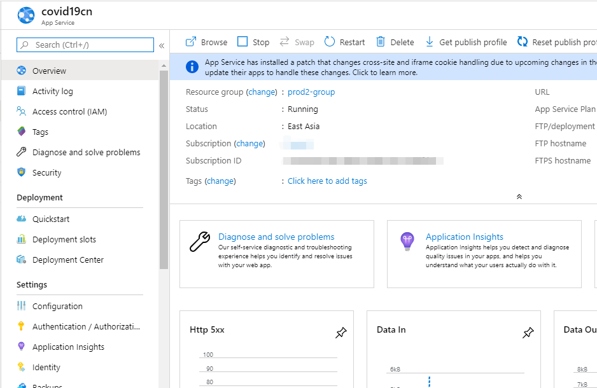Click the Running status value
The image size is (597, 388).
[x=303, y=109]
